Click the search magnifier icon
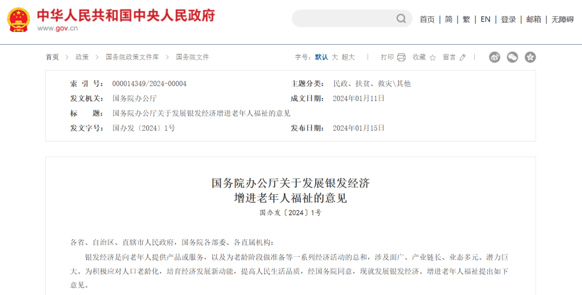Screen dimensions: 582x295 pyautogui.click(x=401, y=18)
